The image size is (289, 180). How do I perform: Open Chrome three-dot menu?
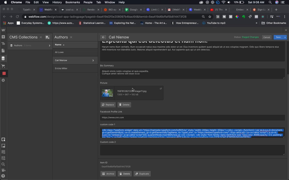tap(284, 17)
